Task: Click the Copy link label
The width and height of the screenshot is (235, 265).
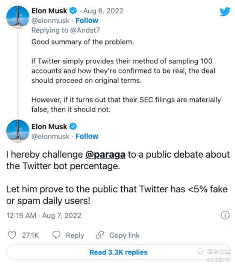Action: click(124, 235)
